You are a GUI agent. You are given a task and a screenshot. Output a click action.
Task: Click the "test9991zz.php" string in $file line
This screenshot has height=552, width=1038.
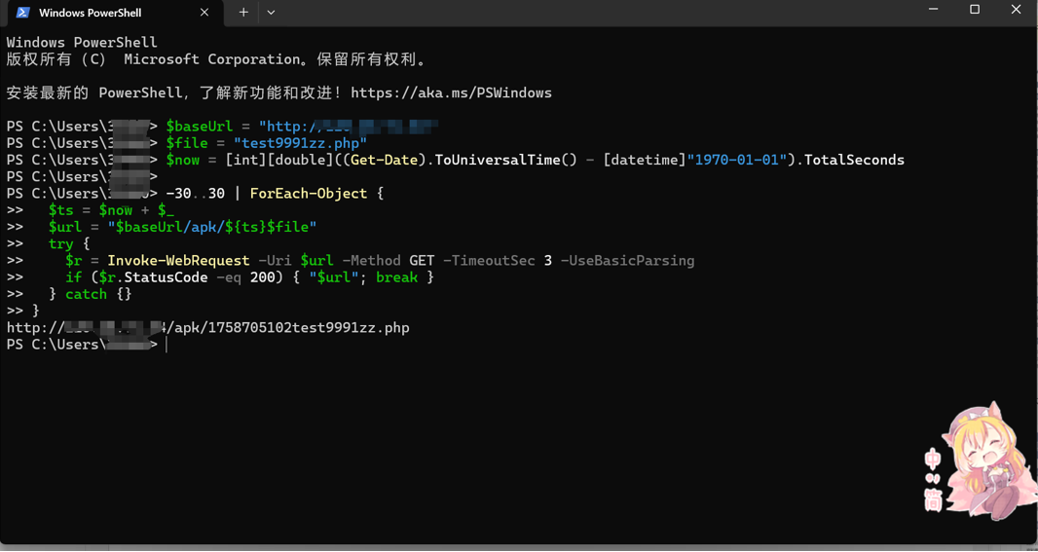[x=300, y=143]
